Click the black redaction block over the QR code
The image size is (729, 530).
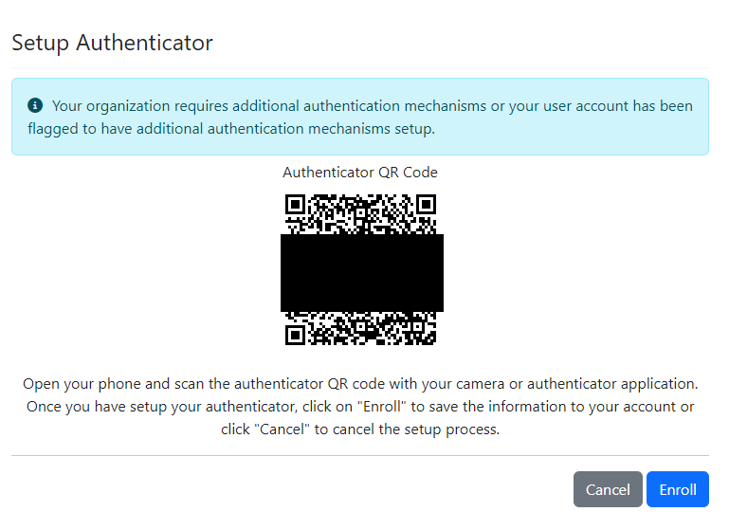[361, 272]
